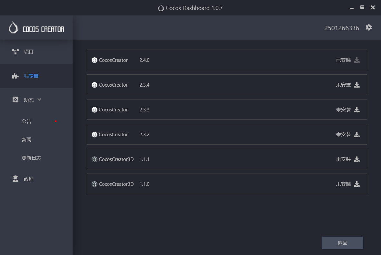Select the 项目 (Projects) sidebar icon

pyautogui.click(x=15, y=51)
